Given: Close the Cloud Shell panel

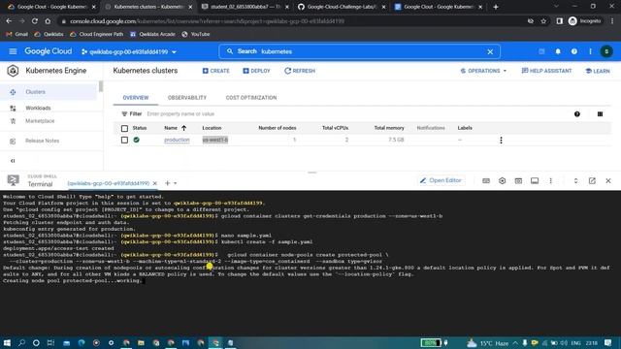Looking at the screenshot, I should point(608,181).
